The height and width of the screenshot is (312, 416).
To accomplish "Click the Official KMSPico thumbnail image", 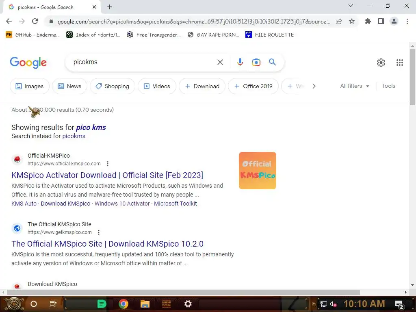I will pos(257,171).
